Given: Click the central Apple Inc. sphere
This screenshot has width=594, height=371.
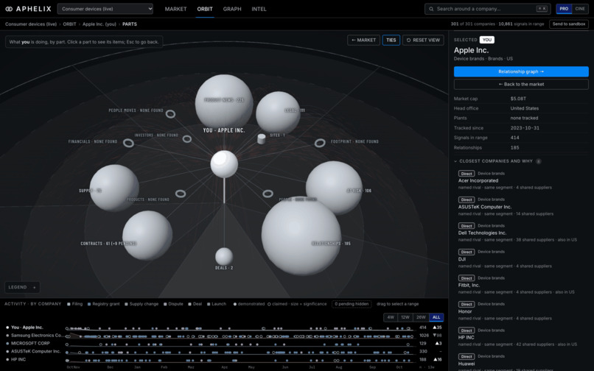Looking at the screenshot, I should coord(224,163).
